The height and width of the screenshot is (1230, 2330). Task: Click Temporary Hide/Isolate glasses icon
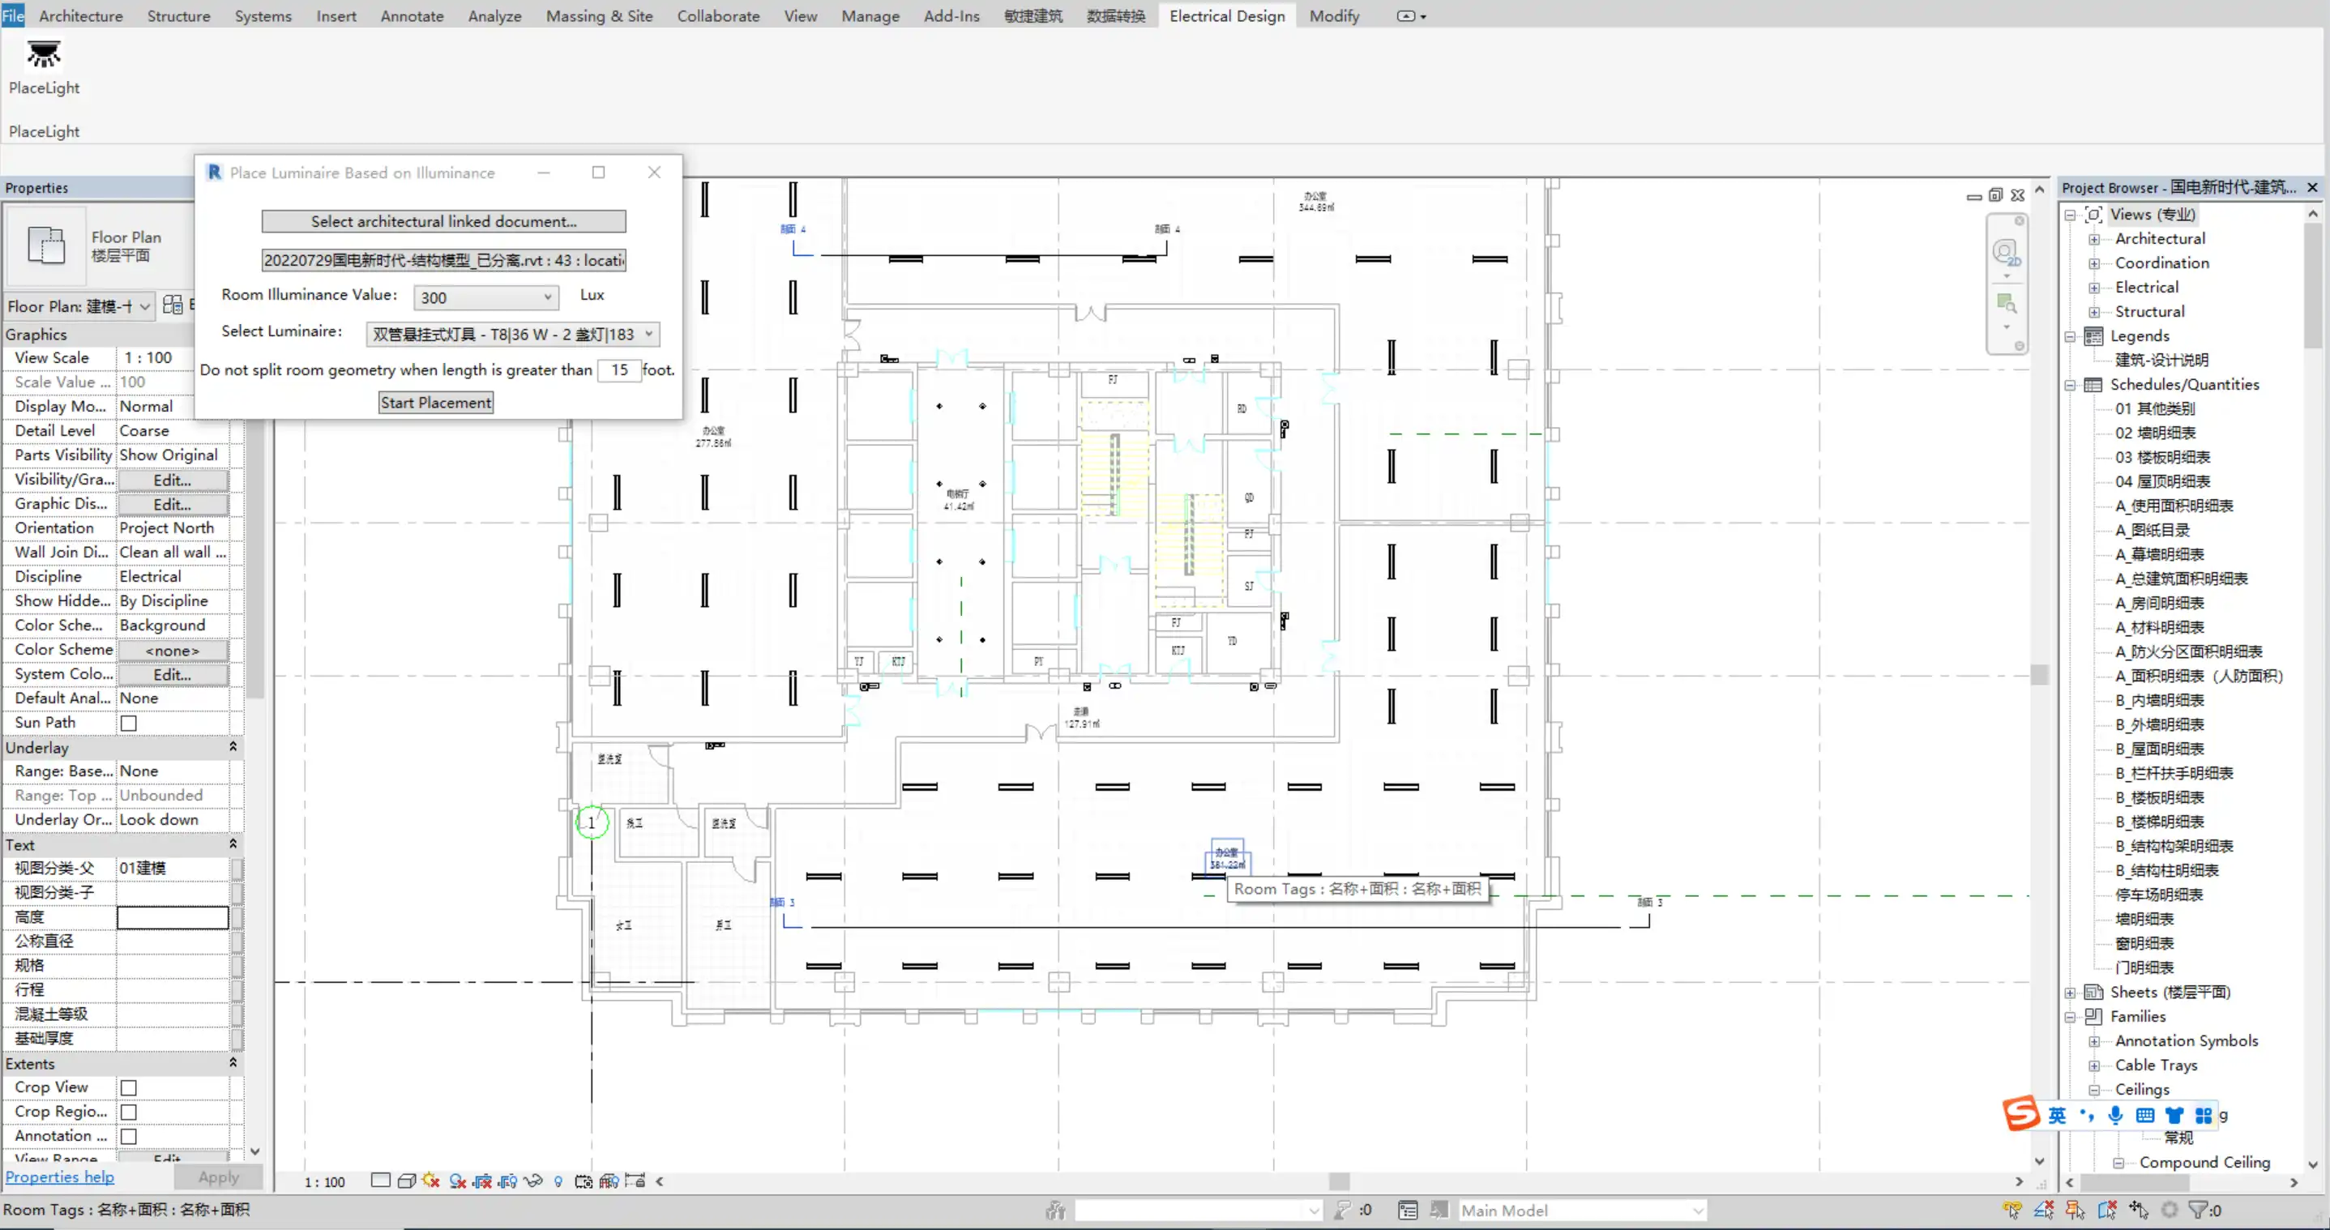coord(533,1181)
